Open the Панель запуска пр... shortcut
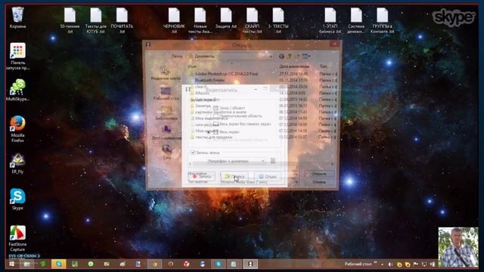 [x=17, y=56]
